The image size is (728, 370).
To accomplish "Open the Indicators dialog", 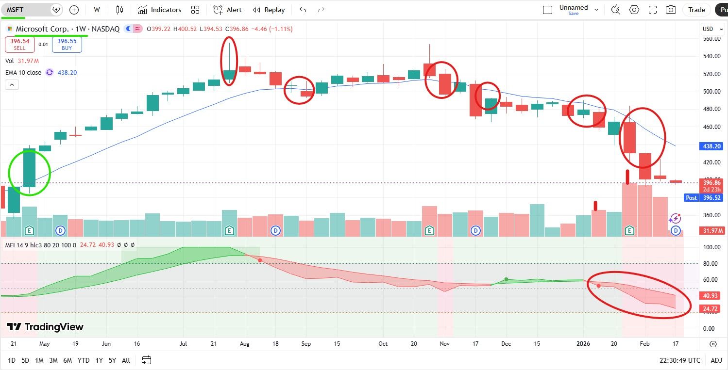I will coord(159,10).
